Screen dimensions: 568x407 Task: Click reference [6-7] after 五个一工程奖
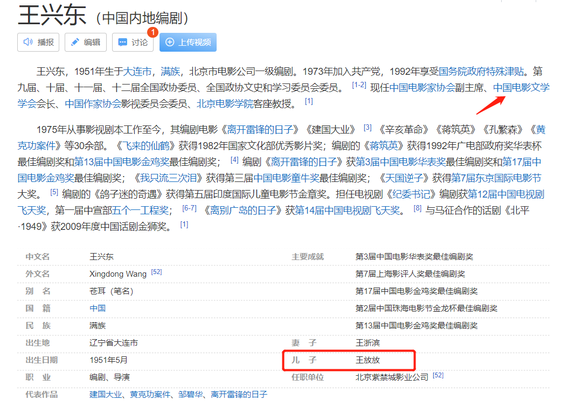[189, 208]
